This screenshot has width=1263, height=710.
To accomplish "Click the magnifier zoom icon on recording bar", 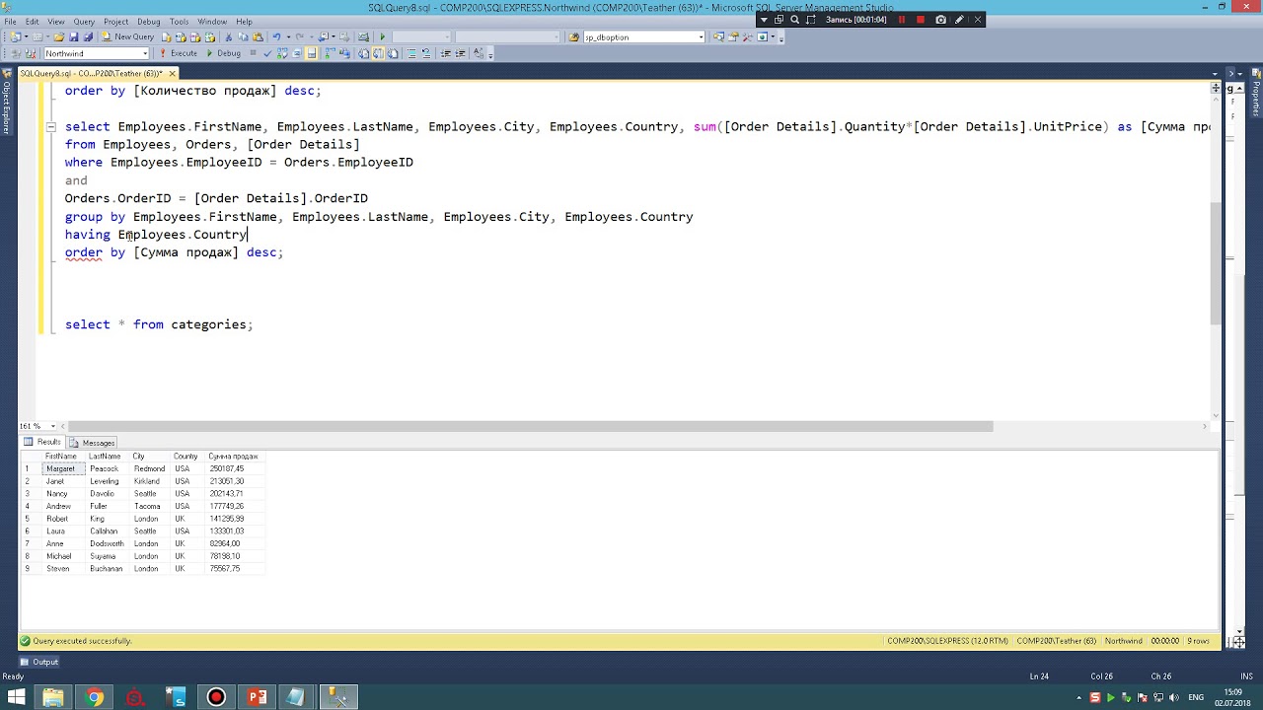I will [x=794, y=19].
